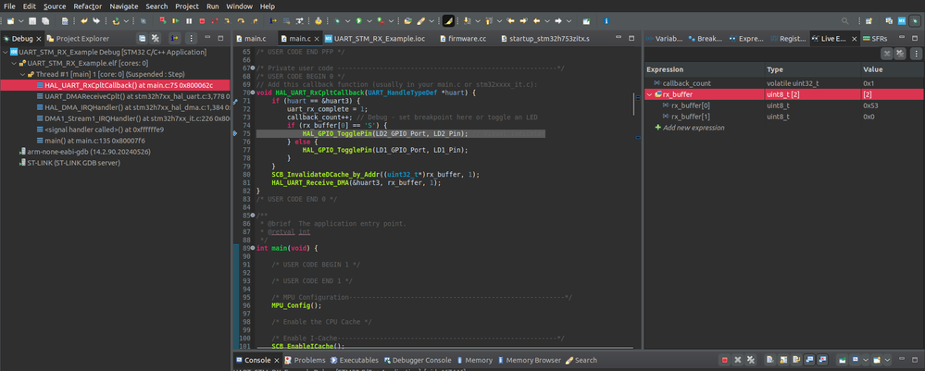Viewport: 925px width, 371px height.
Task: Click the Problems tab in bottom panel
Action: coord(305,360)
